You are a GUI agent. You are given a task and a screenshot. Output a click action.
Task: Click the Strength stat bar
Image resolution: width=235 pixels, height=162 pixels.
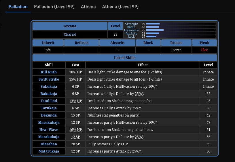coord(181,24)
